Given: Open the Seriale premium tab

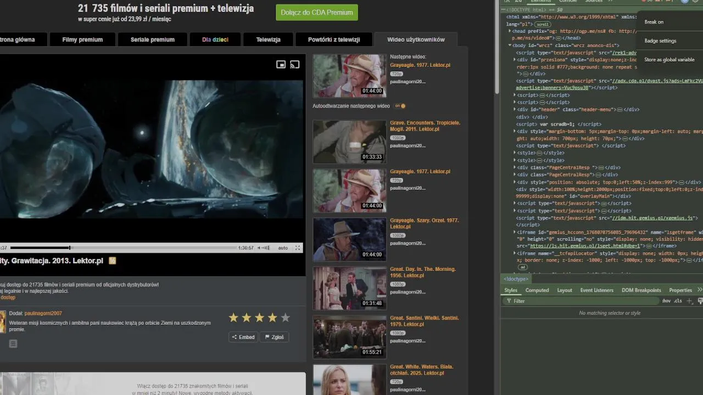Looking at the screenshot, I should click(x=153, y=39).
